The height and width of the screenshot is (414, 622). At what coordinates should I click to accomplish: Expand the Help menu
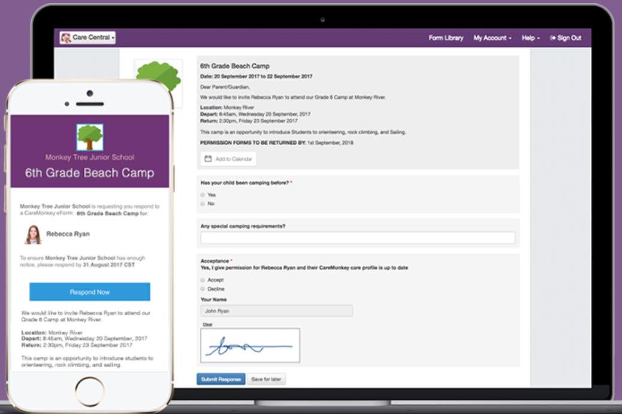[x=530, y=38]
